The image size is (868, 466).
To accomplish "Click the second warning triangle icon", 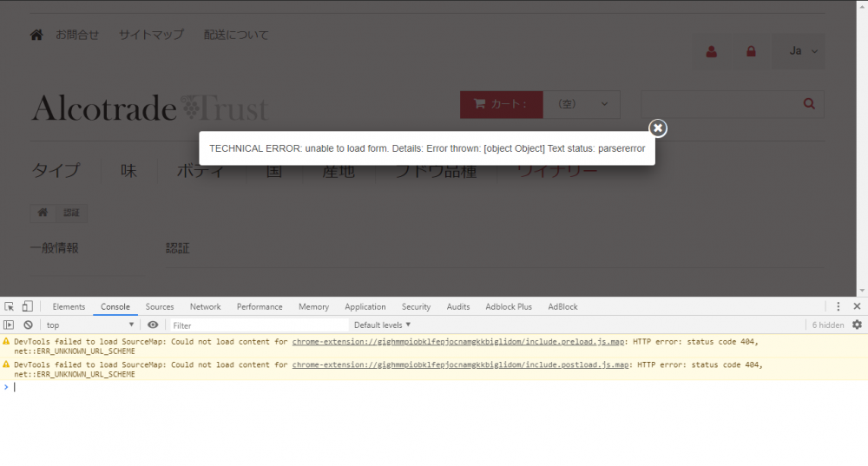I will coord(6,364).
